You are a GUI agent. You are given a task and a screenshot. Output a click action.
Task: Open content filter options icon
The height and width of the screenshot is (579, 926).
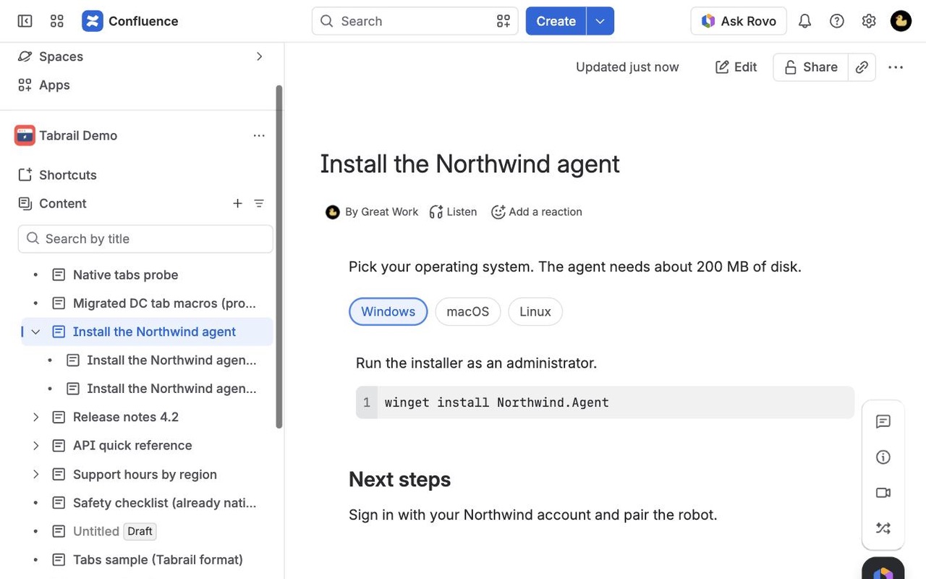(x=259, y=203)
